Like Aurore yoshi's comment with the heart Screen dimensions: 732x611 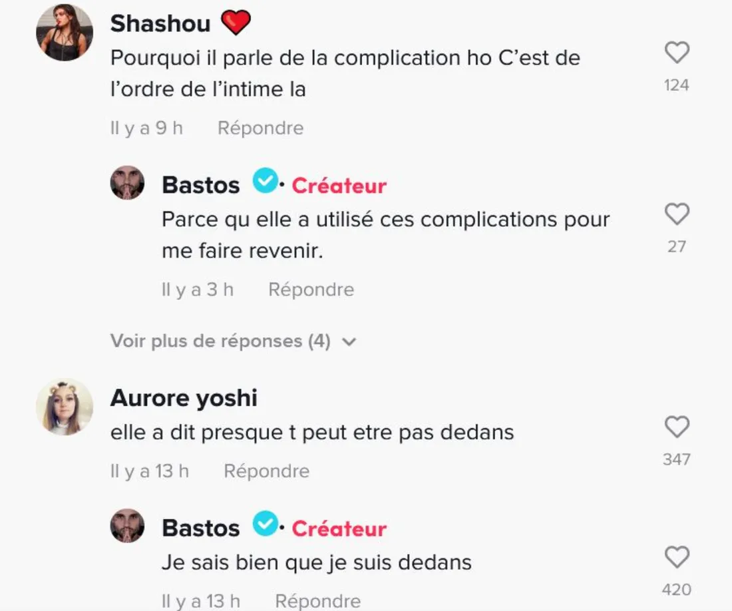(677, 427)
